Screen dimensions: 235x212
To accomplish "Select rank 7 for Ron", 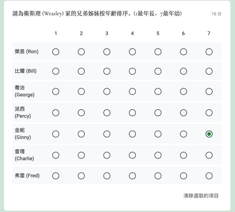I will (x=209, y=52).
